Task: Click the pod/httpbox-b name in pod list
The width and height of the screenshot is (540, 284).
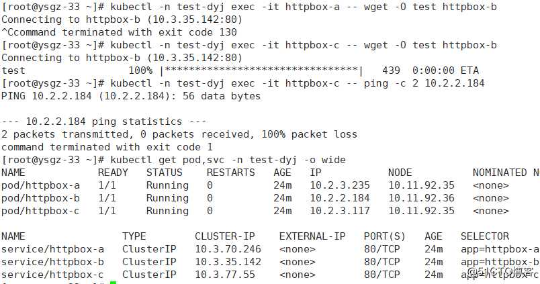Action: [41, 198]
